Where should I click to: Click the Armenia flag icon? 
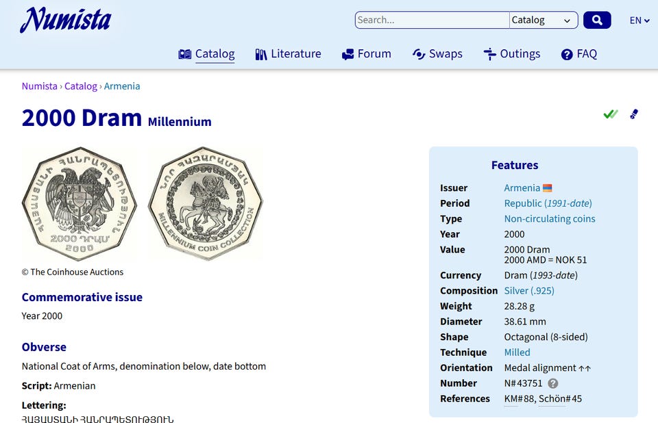click(x=547, y=188)
